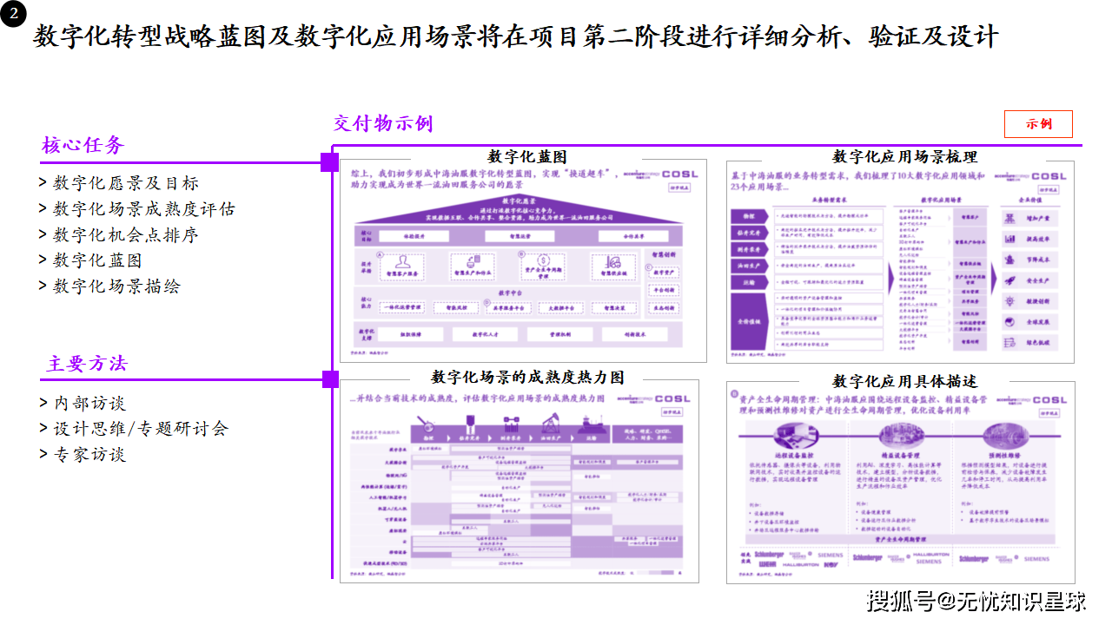Click the 敏捷创新 lightbulb icon
The image size is (1112, 625).
pyautogui.click(x=1010, y=301)
